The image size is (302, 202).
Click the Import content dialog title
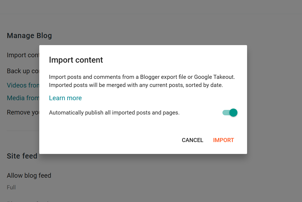[76, 60]
